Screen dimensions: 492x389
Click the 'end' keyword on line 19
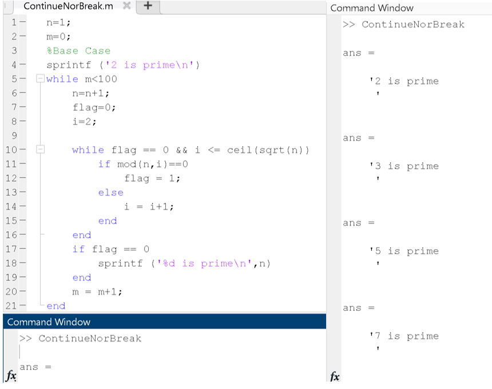(x=82, y=278)
